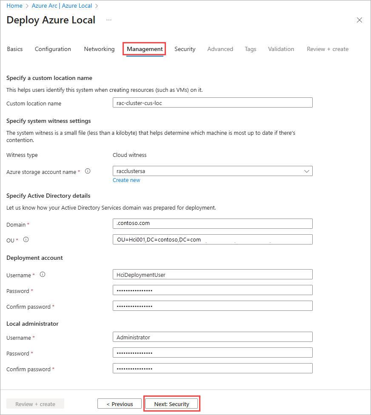The height and width of the screenshot is (415, 371).
Task: Click info icon next to Azure storage account name
Action: 88,171
